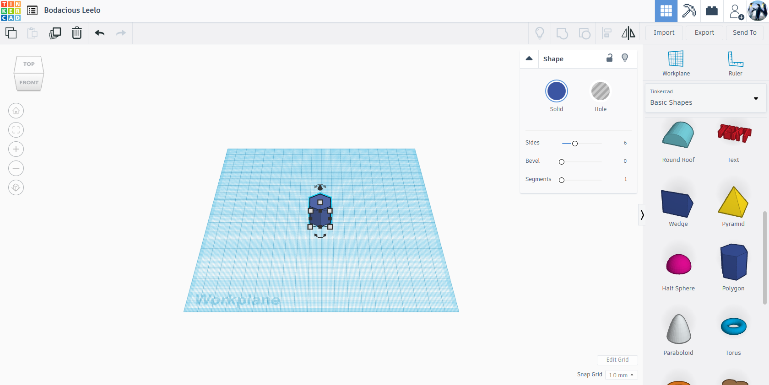Click the height cone handle above polygon
769x385 pixels.
coord(320,187)
